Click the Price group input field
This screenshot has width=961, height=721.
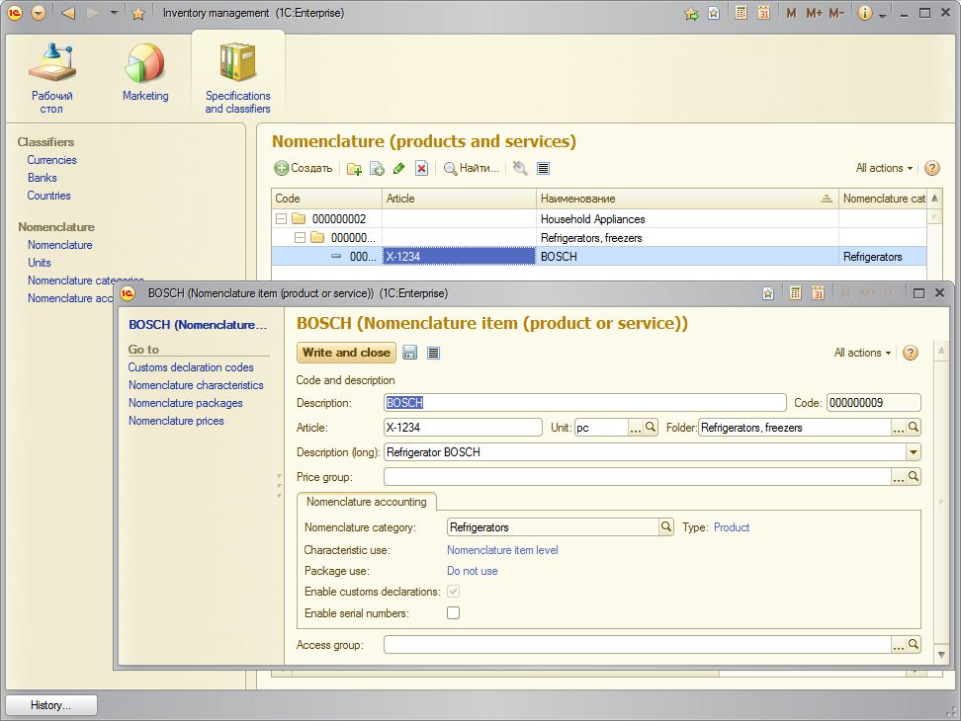tap(637, 477)
